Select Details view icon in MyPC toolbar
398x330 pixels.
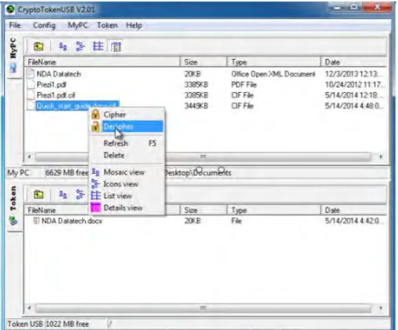(116, 46)
